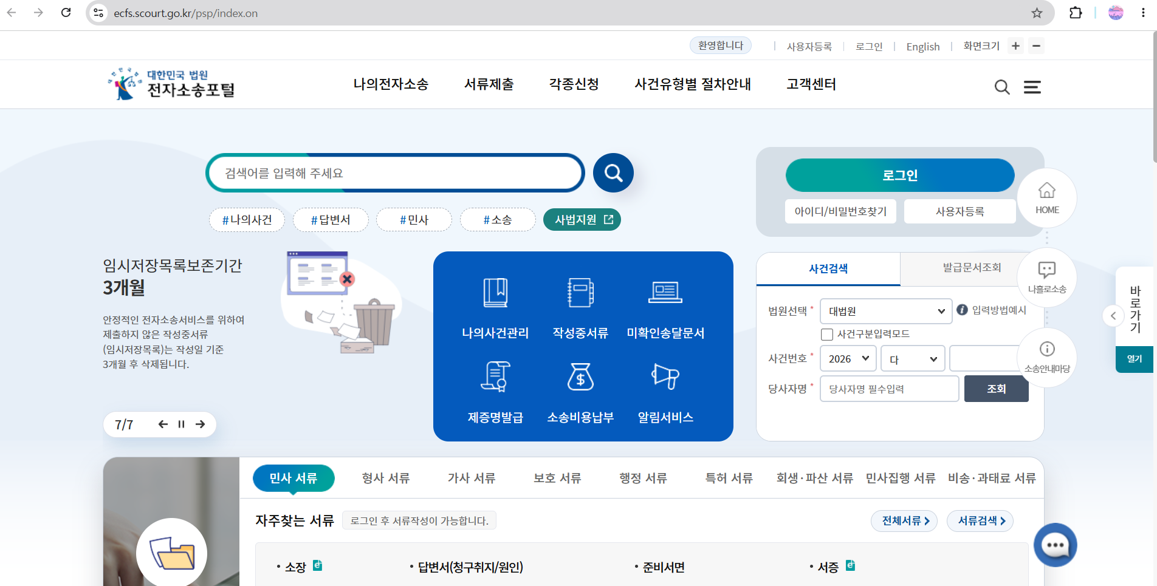Open 소송안내마당 info icon
Image resolution: width=1157 pixels, height=586 pixels.
click(1047, 358)
